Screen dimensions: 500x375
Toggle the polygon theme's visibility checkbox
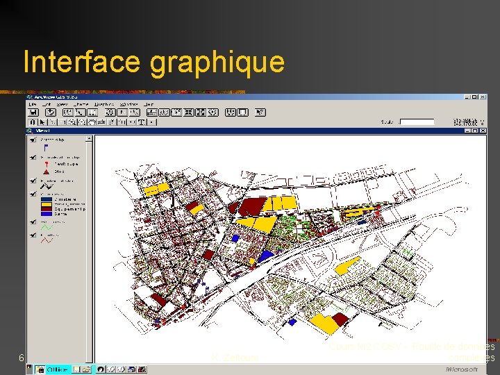click(x=33, y=194)
